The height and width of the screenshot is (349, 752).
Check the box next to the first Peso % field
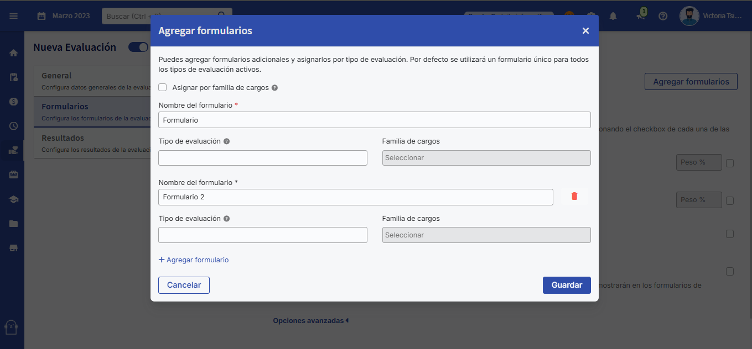(730, 163)
